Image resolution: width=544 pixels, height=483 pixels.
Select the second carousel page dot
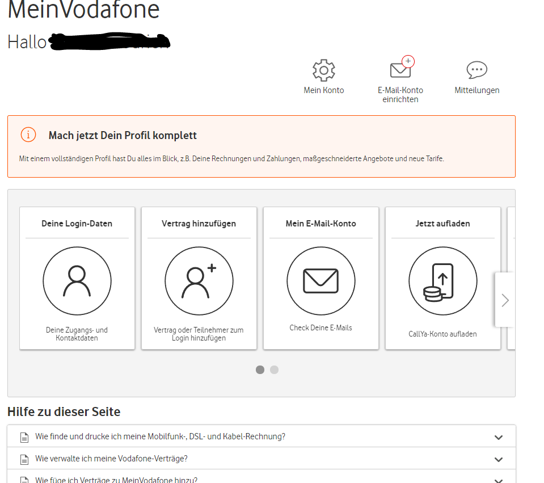coord(274,370)
